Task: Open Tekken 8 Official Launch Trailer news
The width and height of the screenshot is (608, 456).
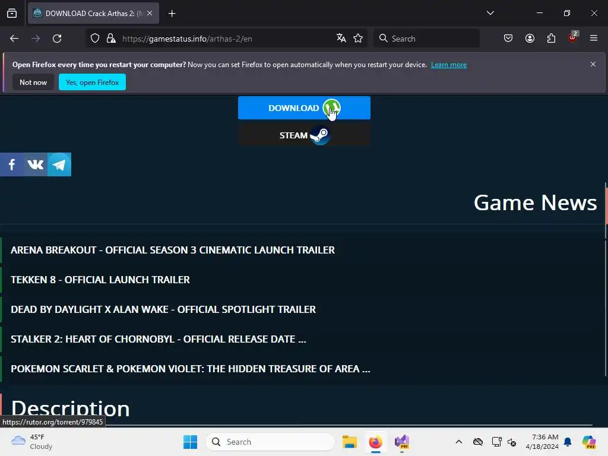Action: [100, 280]
